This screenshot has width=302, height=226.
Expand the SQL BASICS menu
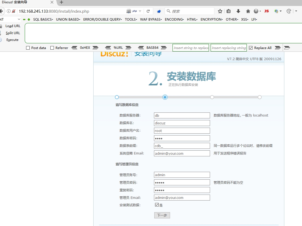click(43, 20)
